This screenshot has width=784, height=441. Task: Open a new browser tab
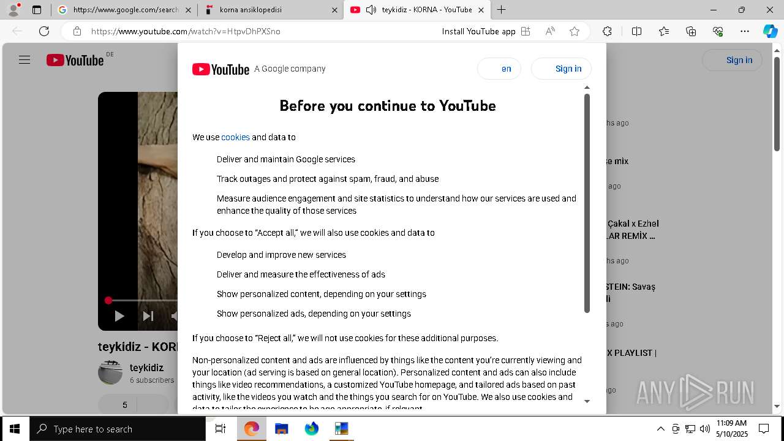pos(502,10)
